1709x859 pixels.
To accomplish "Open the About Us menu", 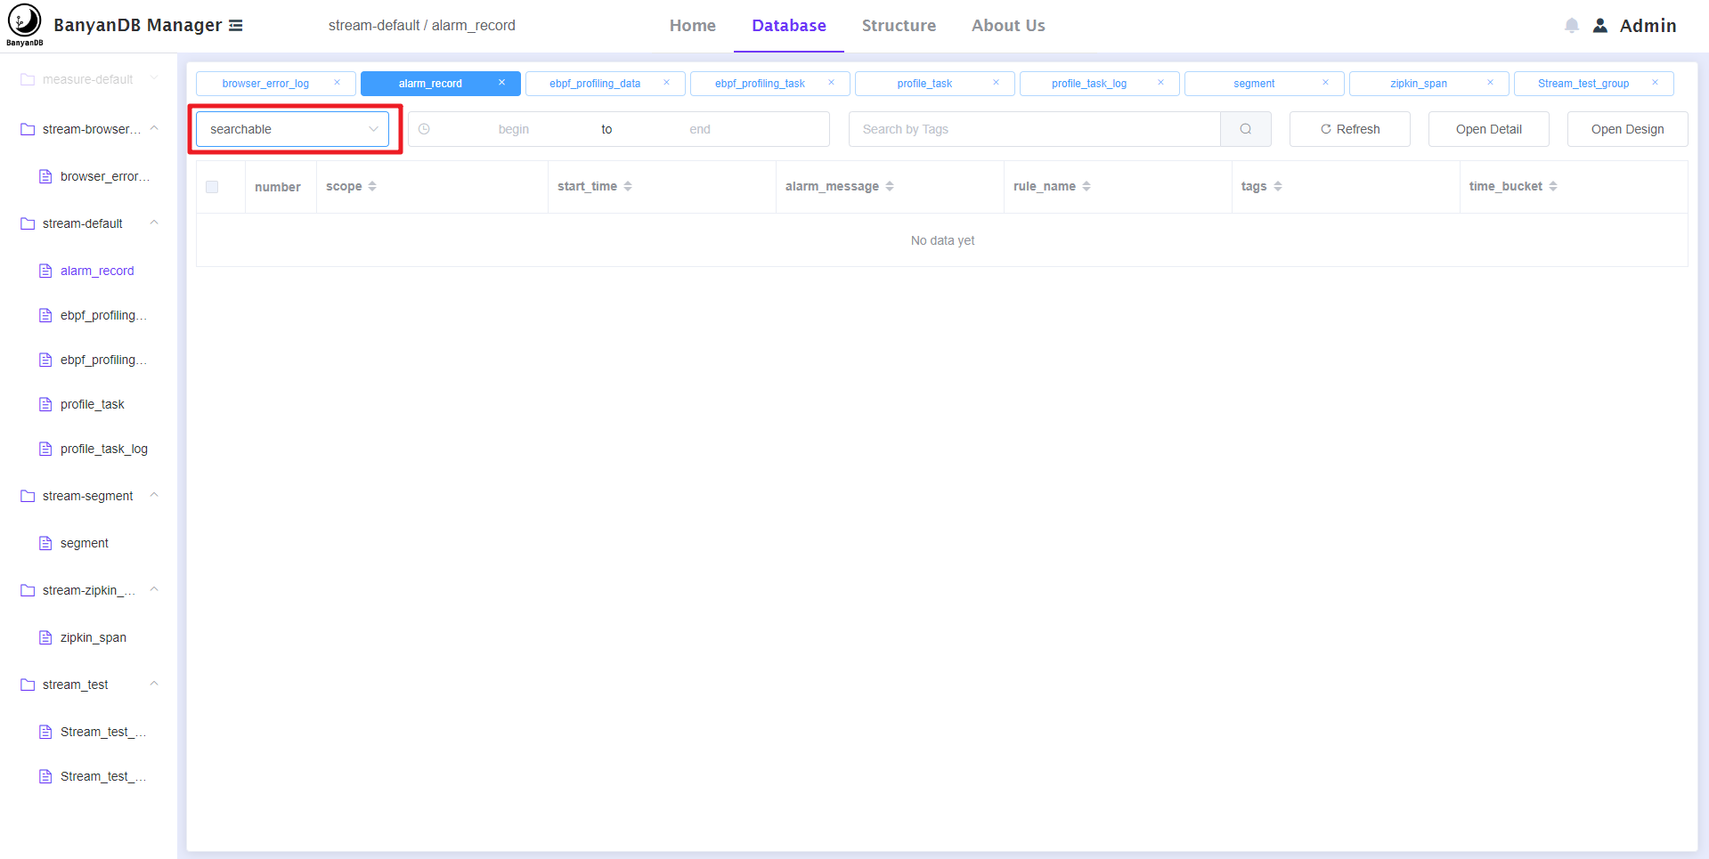I will pyautogui.click(x=1008, y=26).
